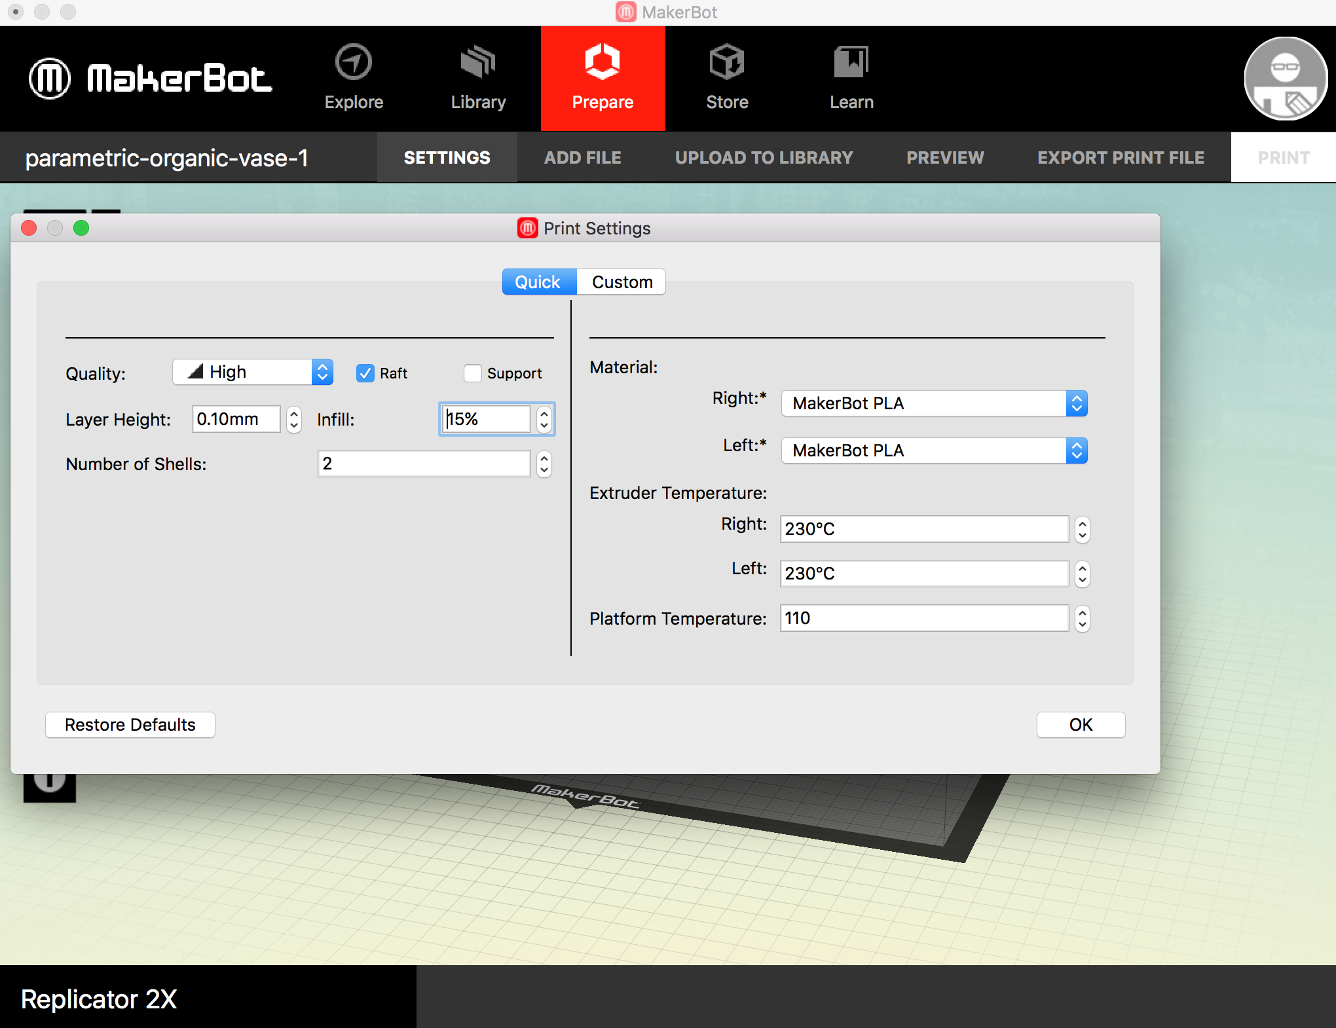Screen dimensions: 1336x1028
Task: Open the user profile avatar
Action: (x=1286, y=78)
